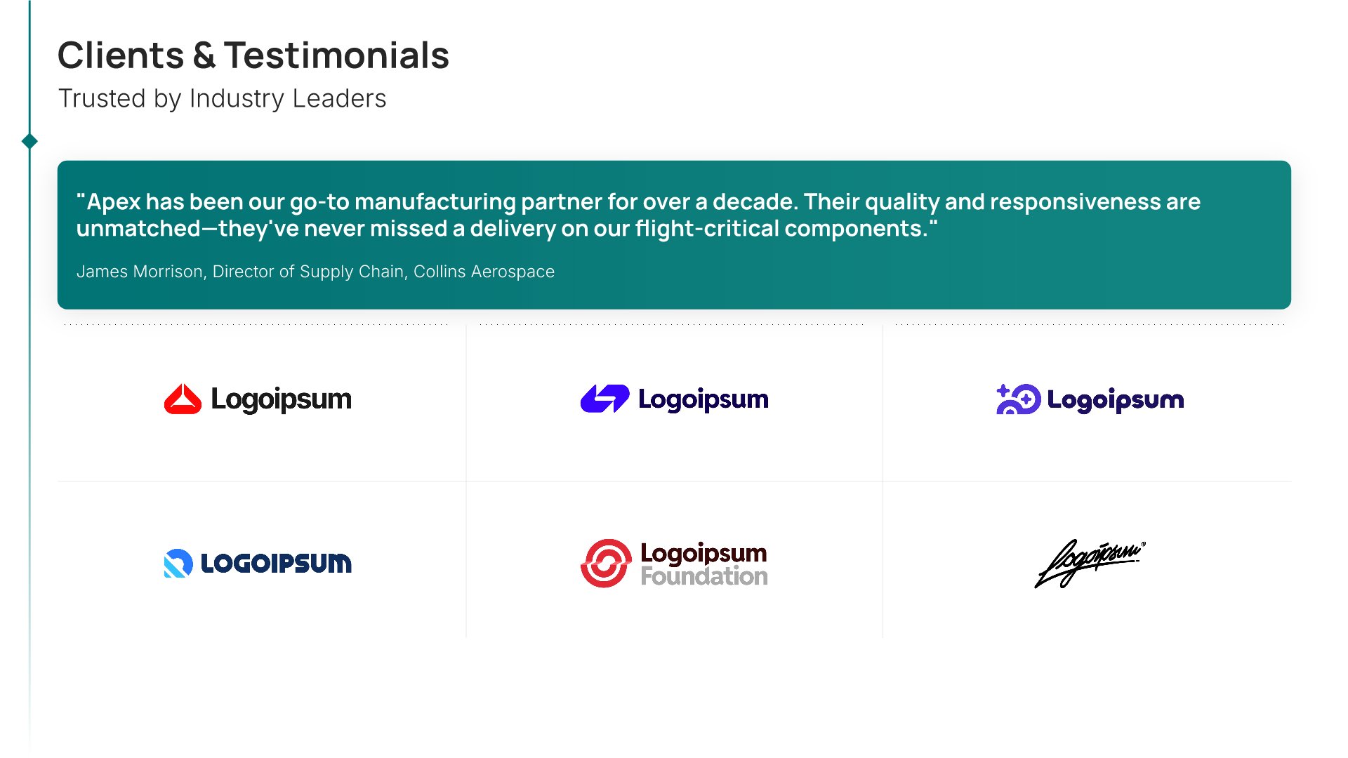Click the light-blue round Logoipsum icon
Screen dimensions: 1348x758
pyautogui.click(x=178, y=563)
